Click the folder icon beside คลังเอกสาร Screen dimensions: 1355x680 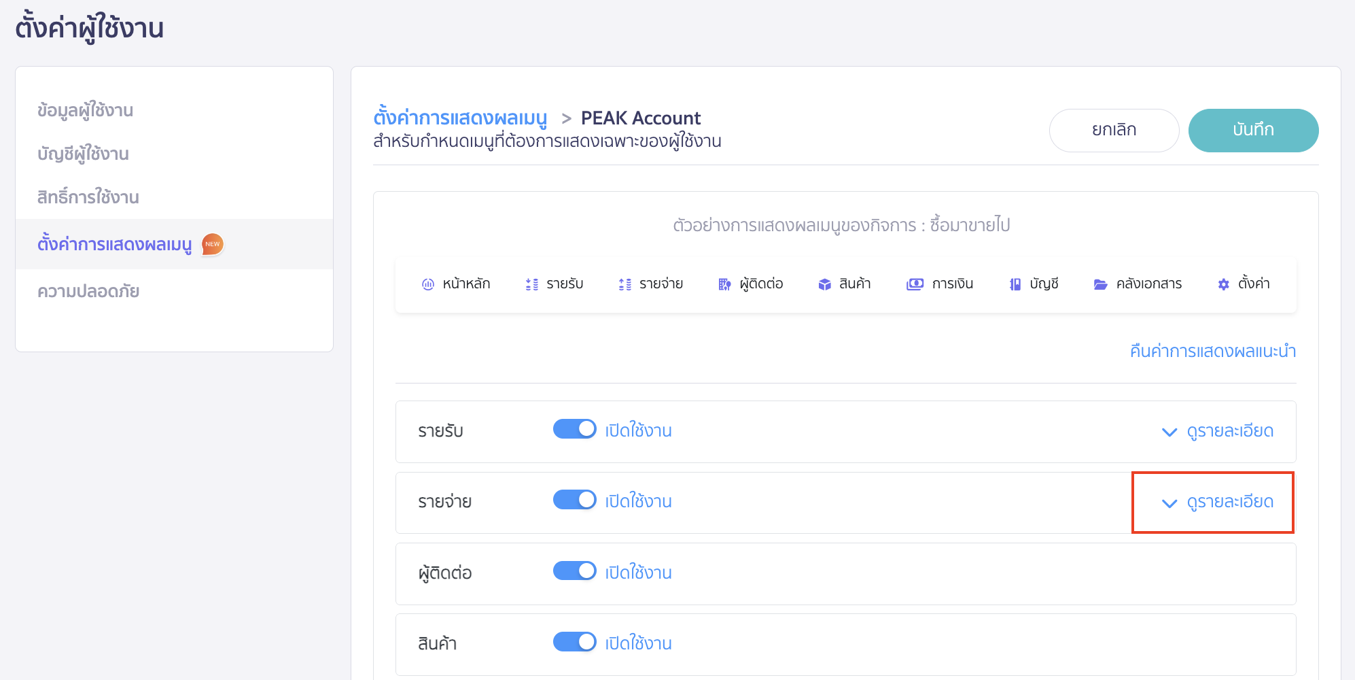[x=1100, y=284]
